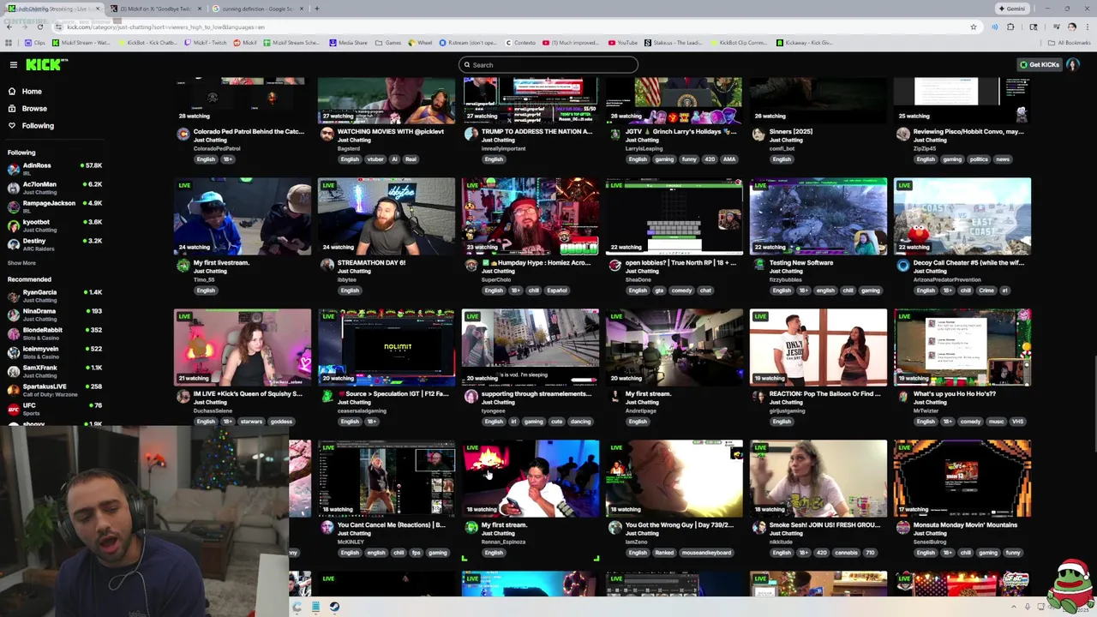Open 'My first livestream.' thumbnail by Timo_55
The image size is (1097, 617).
[243, 216]
